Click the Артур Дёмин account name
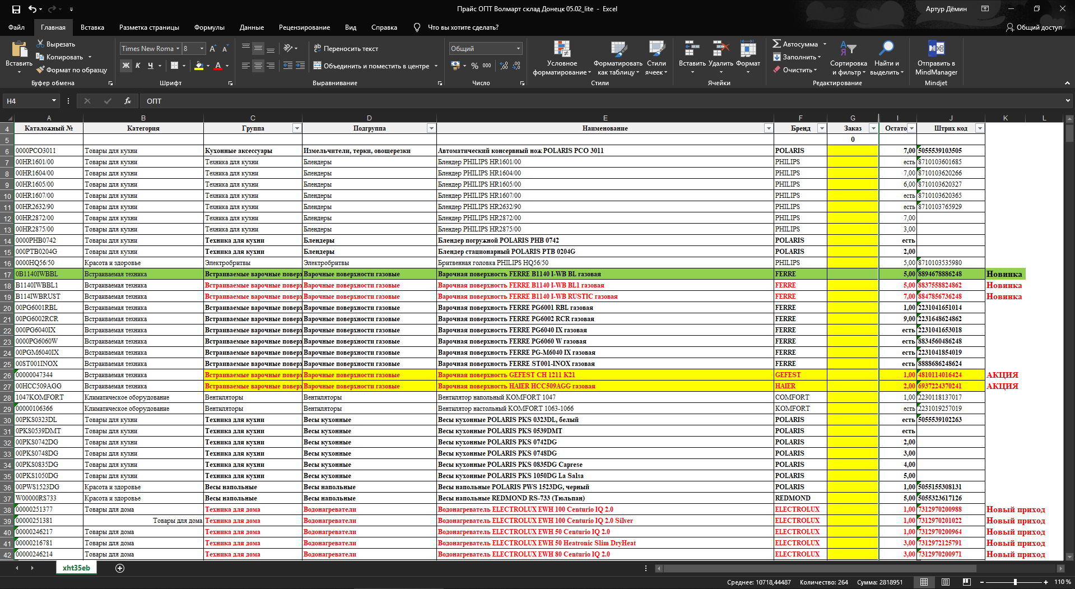 (x=946, y=9)
